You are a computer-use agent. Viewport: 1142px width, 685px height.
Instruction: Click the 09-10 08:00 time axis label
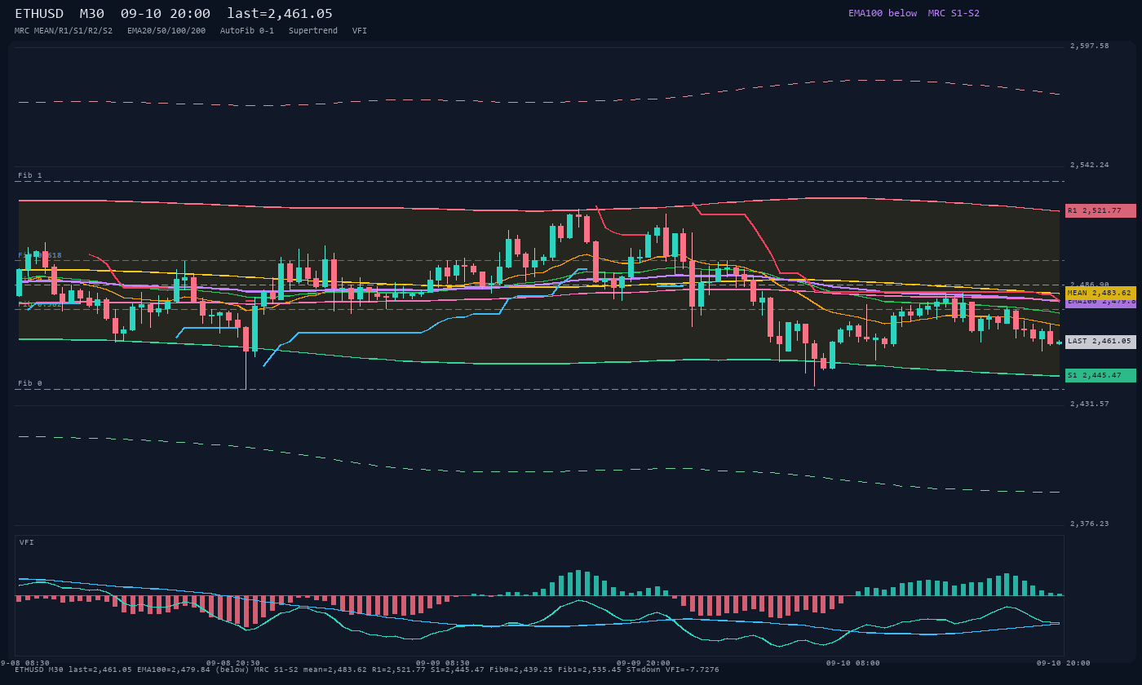tap(853, 663)
